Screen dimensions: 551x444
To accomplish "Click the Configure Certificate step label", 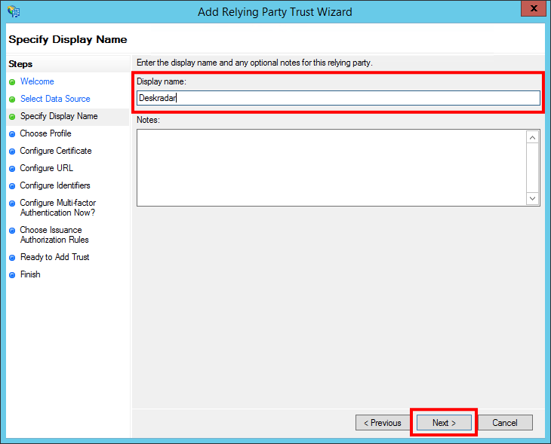I will pos(56,151).
